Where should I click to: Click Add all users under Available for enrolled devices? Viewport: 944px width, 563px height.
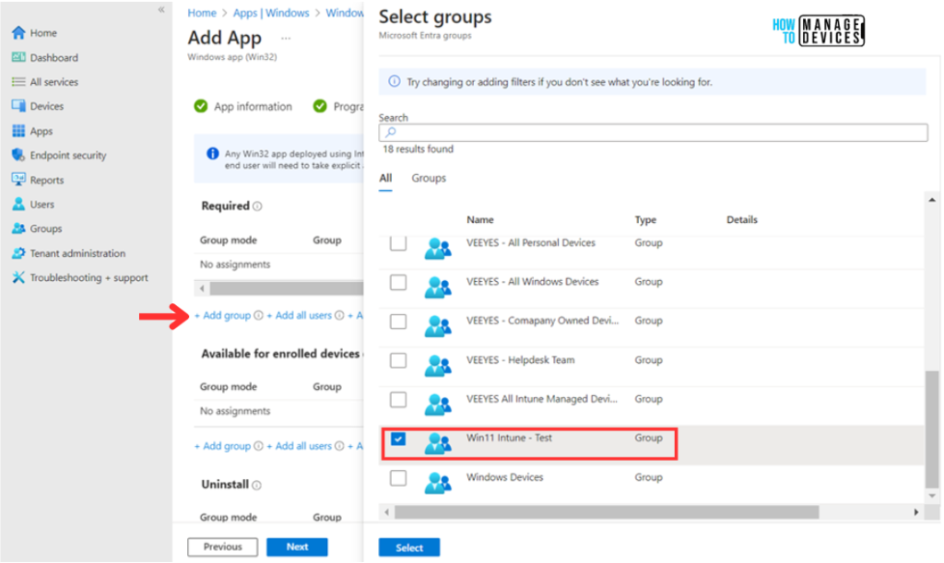[x=300, y=446]
